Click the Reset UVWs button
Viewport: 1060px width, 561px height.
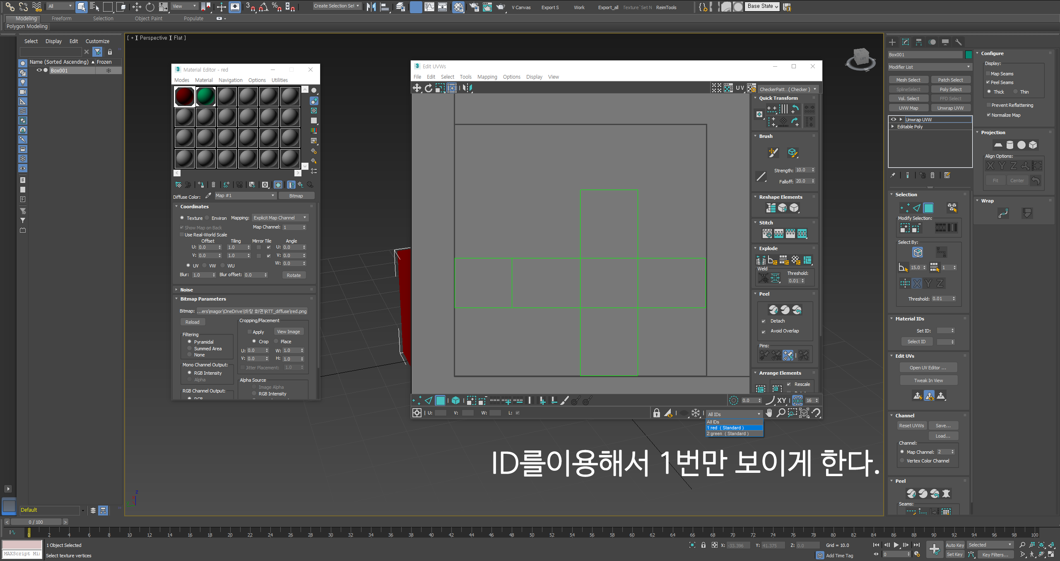pos(911,425)
